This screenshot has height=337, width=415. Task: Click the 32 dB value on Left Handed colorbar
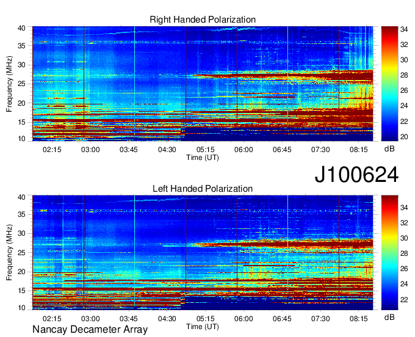pos(404,223)
